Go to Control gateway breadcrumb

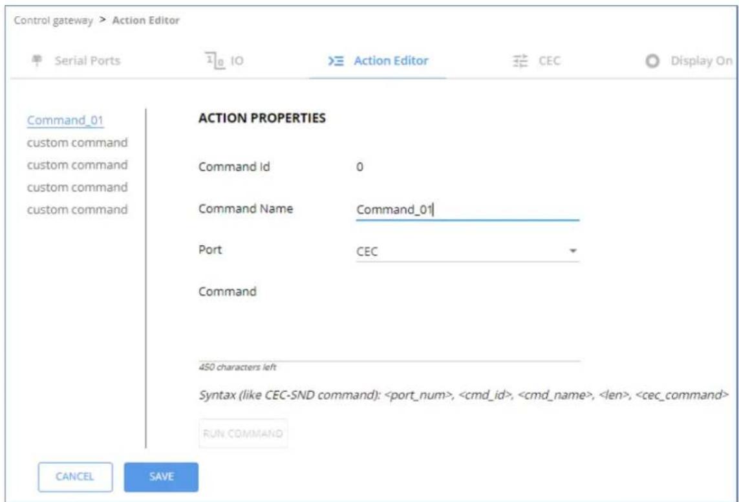click(53, 20)
